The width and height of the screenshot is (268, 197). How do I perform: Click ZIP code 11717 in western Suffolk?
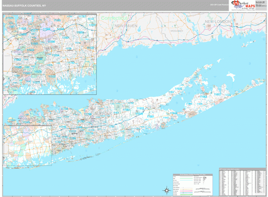pos(72,131)
